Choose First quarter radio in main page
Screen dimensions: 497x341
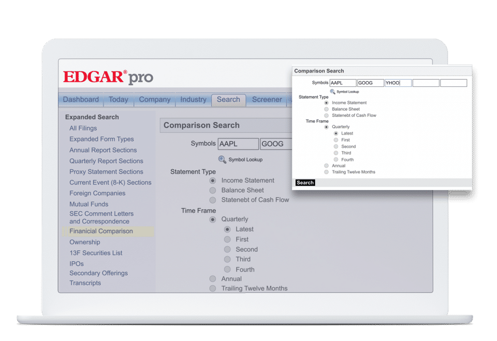pyautogui.click(x=227, y=239)
